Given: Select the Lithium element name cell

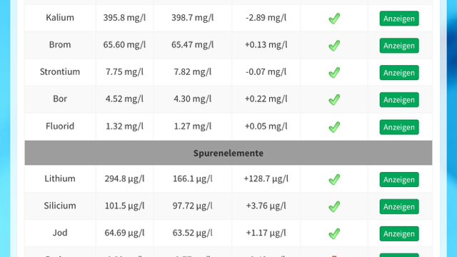Looking at the screenshot, I should click(60, 178).
